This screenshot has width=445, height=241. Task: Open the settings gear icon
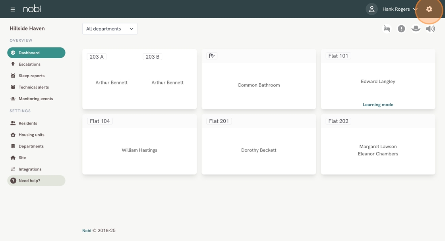pos(429,9)
